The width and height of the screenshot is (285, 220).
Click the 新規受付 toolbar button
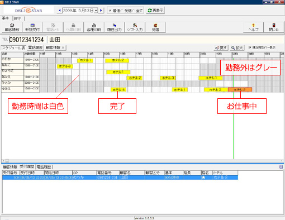32,27
